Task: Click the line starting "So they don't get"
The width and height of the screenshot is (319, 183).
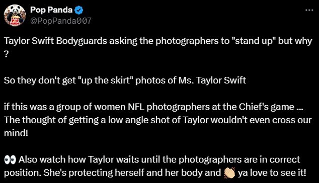Action: 125,80
